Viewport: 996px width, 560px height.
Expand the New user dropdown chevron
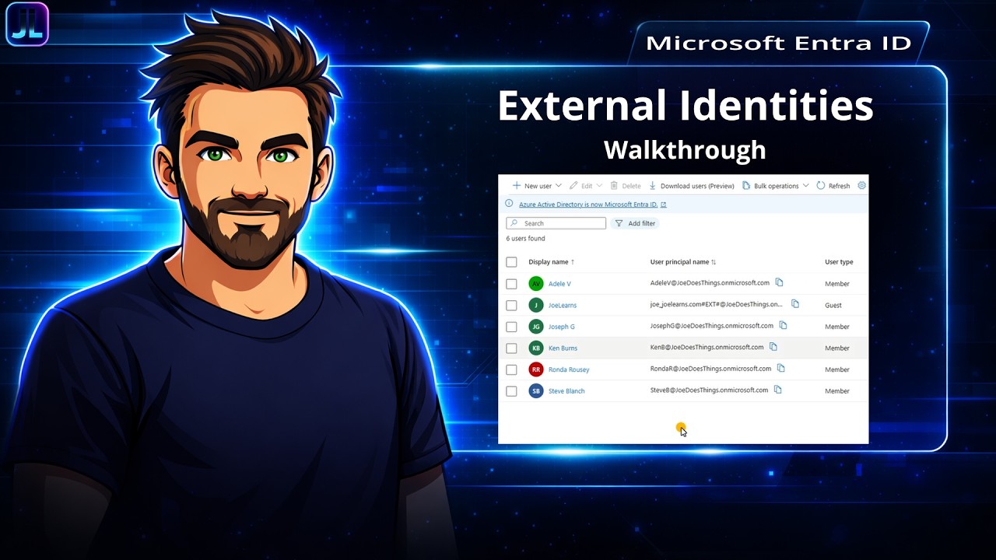coord(558,186)
